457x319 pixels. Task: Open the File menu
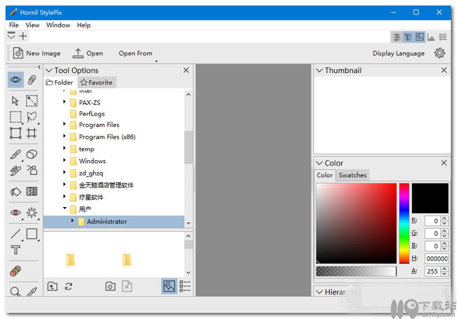pyautogui.click(x=14, y=25)
